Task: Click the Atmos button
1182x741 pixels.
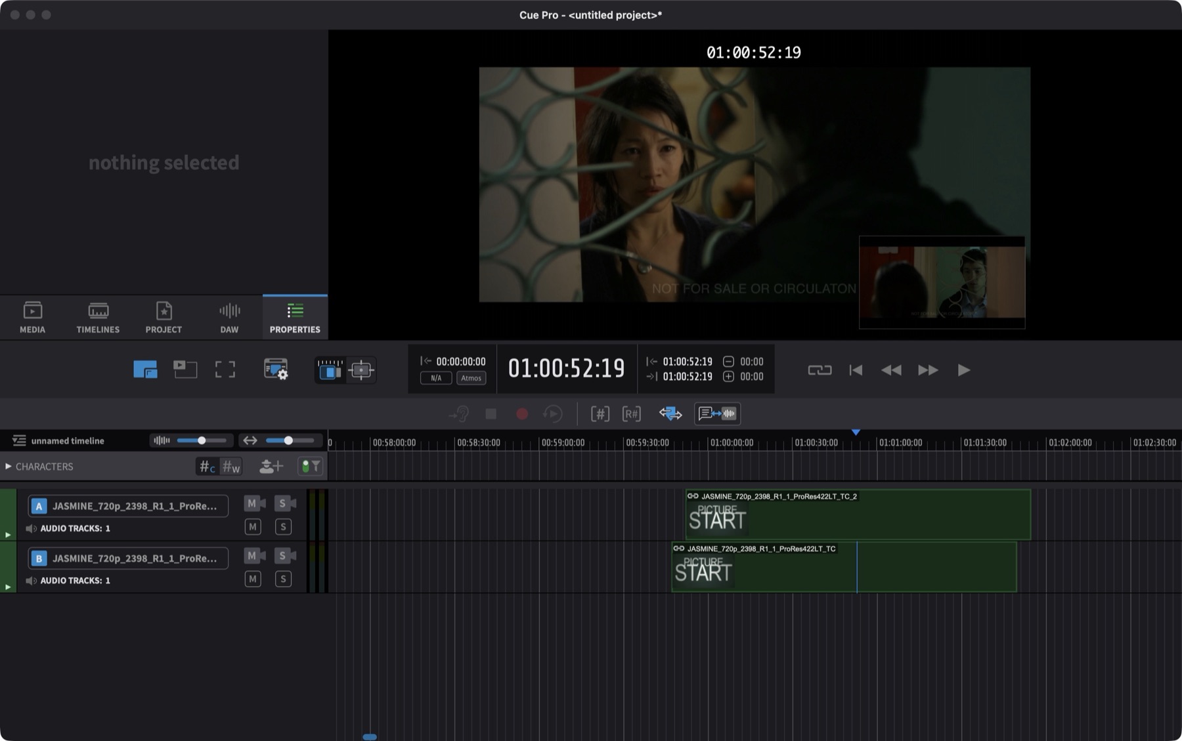Action: tap(471, 378)
